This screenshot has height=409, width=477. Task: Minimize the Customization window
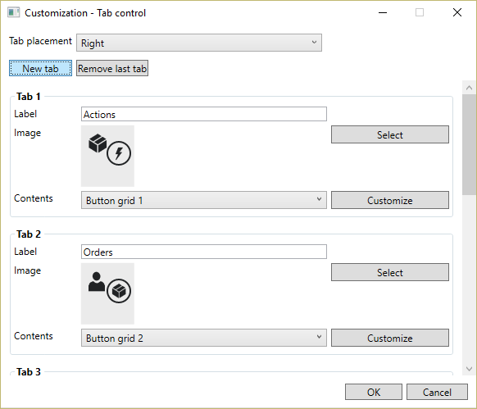click(x=383, y=13)
